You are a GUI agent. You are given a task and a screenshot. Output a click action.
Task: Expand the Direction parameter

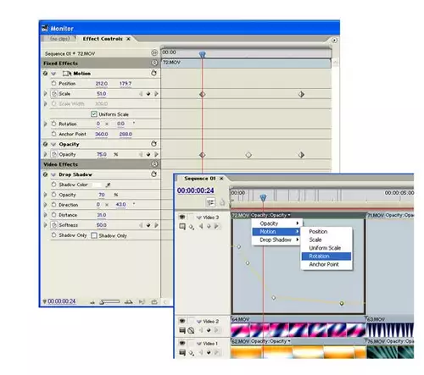click(x=45, y=205)
